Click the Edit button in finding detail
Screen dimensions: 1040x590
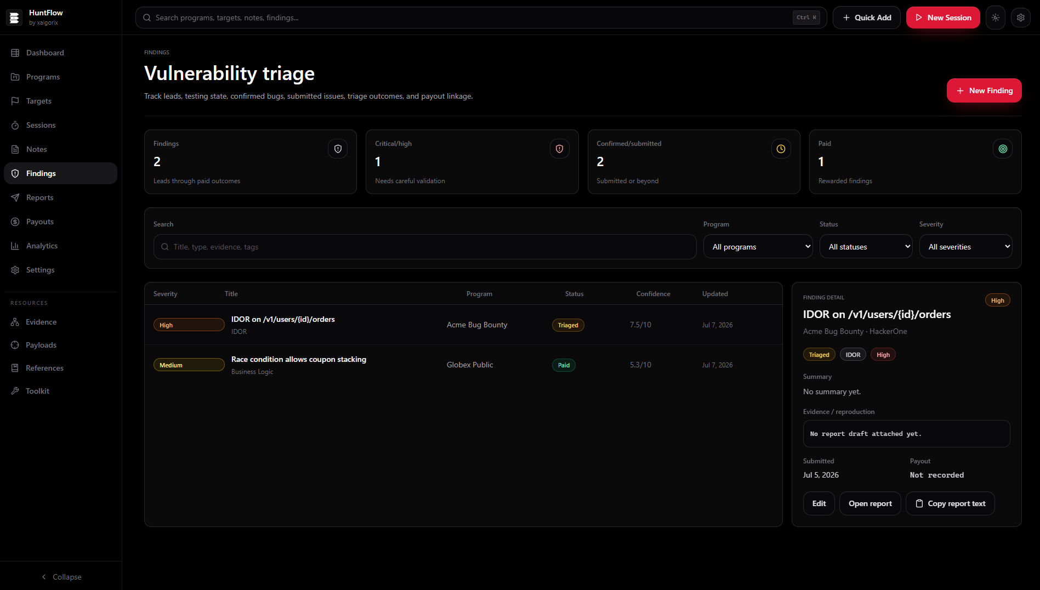(x=819, y=503)
